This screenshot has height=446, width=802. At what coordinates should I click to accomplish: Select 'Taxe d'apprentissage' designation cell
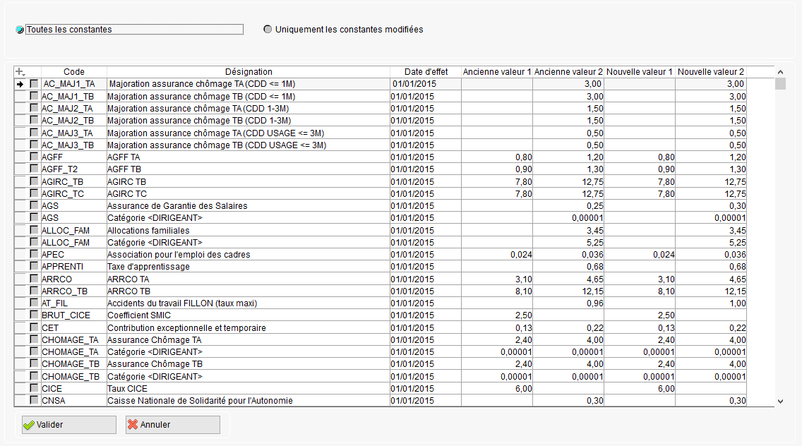pyautogui.click(x=248, y=267)
